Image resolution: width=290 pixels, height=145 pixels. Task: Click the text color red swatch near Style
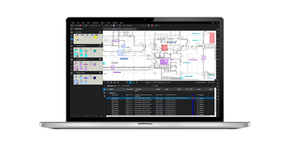click(x=152, y=26)
